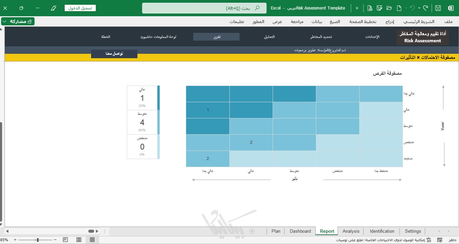The image size is (459, 244).
Task: Open the بيانات ribbon tab
Action: click(x=317, y=22)
